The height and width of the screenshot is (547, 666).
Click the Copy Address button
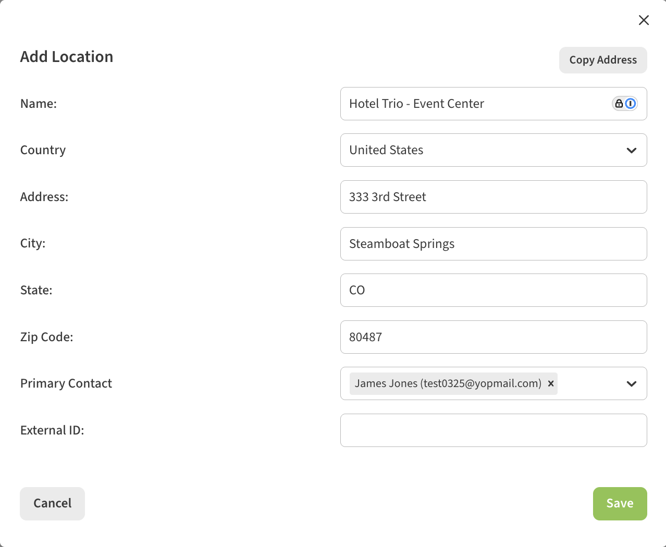point(602,60)
